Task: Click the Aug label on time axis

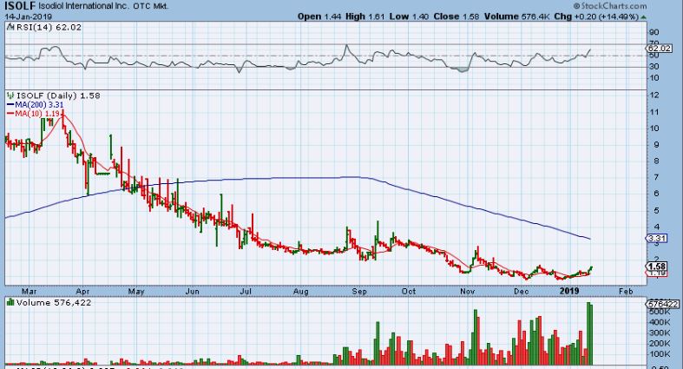Action: (300, 291)
